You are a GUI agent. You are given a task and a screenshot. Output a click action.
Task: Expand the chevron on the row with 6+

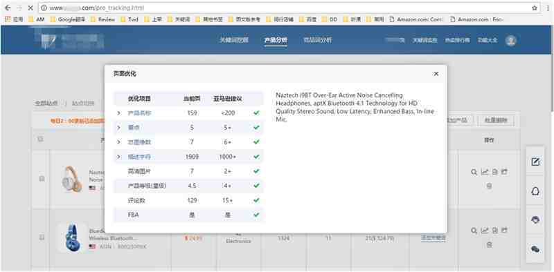pos(118,142)
